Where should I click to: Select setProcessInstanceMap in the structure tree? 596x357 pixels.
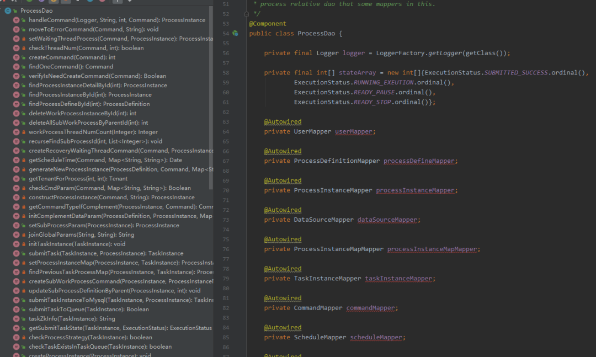click(121, 263)
